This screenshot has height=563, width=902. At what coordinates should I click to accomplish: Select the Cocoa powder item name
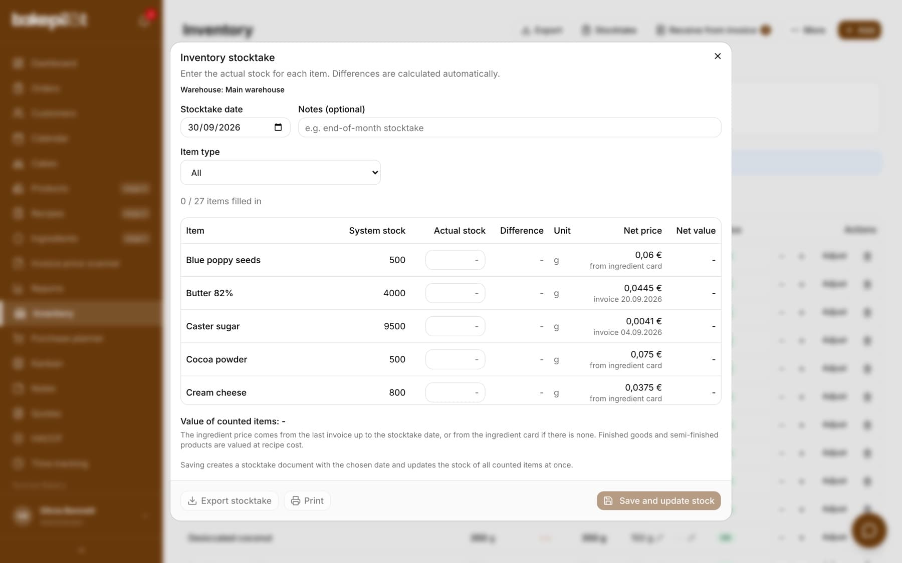click(216, 359)
